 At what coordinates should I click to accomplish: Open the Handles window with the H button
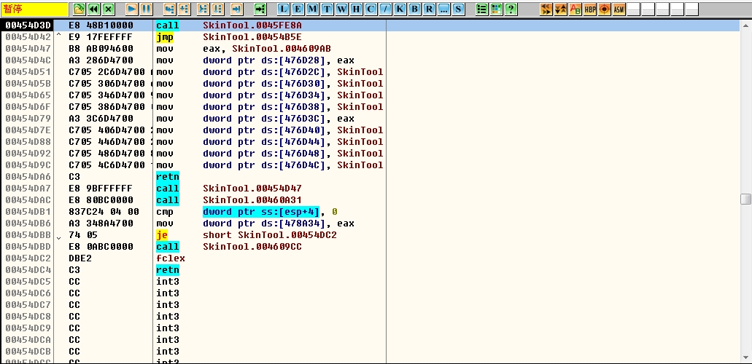(357, 9)
